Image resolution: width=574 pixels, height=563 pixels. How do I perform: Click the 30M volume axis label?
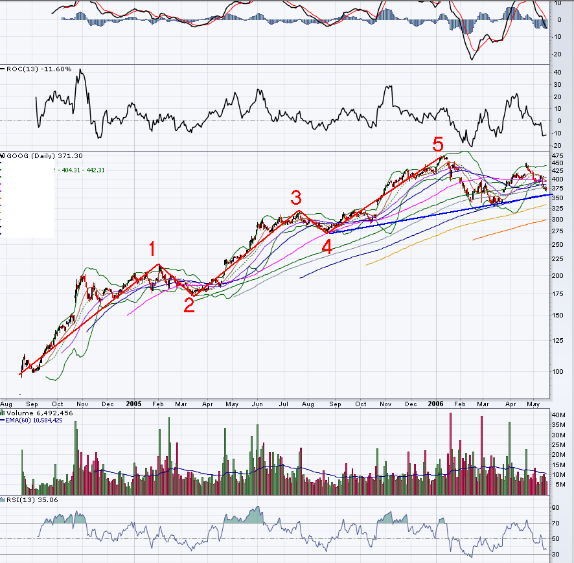click(x=558, y=435)
